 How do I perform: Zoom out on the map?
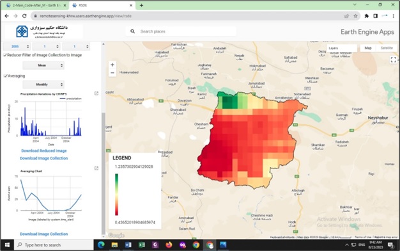pyautogui.click(x=112, y=73)
